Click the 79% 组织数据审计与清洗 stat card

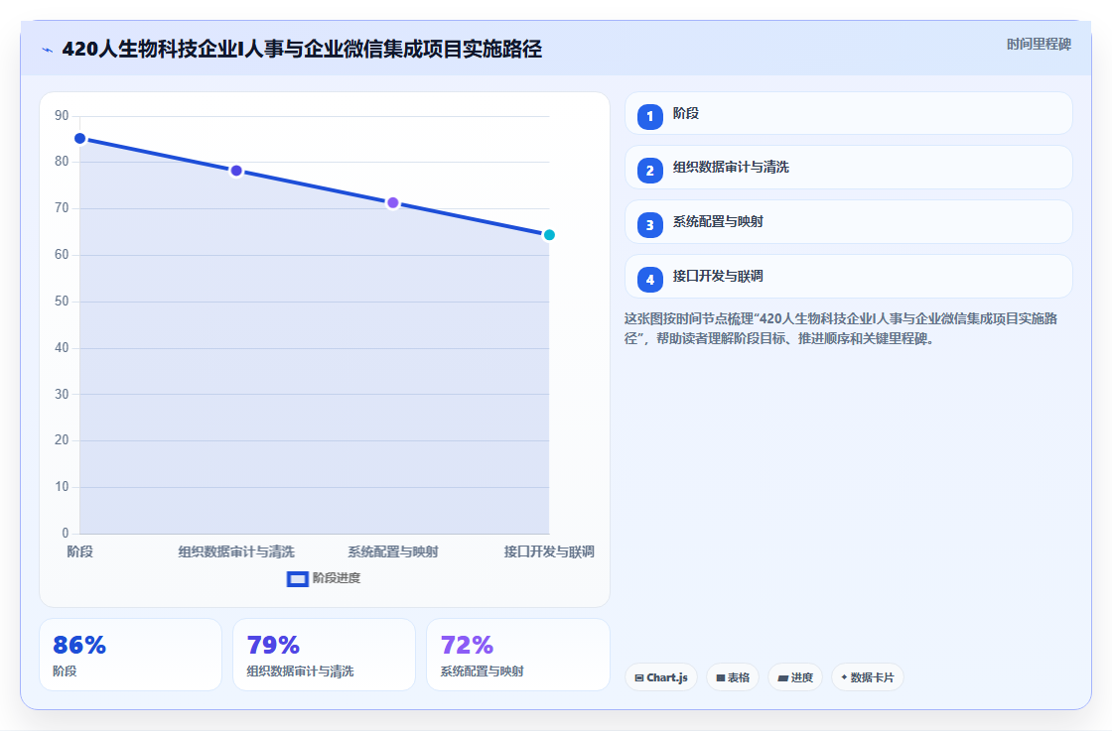click(324, 655)
